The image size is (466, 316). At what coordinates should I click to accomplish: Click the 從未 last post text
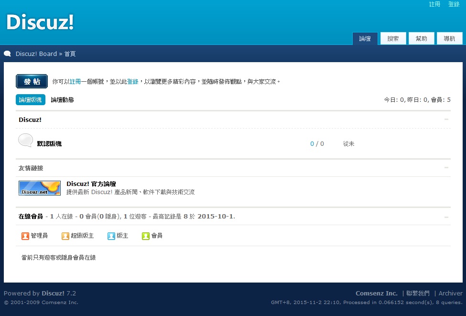pyautogui.click(x=348, y=144)
